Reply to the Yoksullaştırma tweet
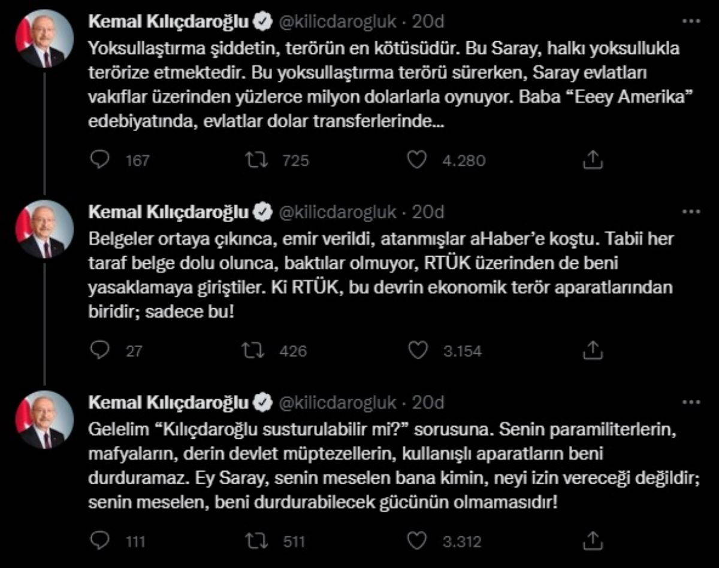 pyautogui.click(x=99, y=160)
